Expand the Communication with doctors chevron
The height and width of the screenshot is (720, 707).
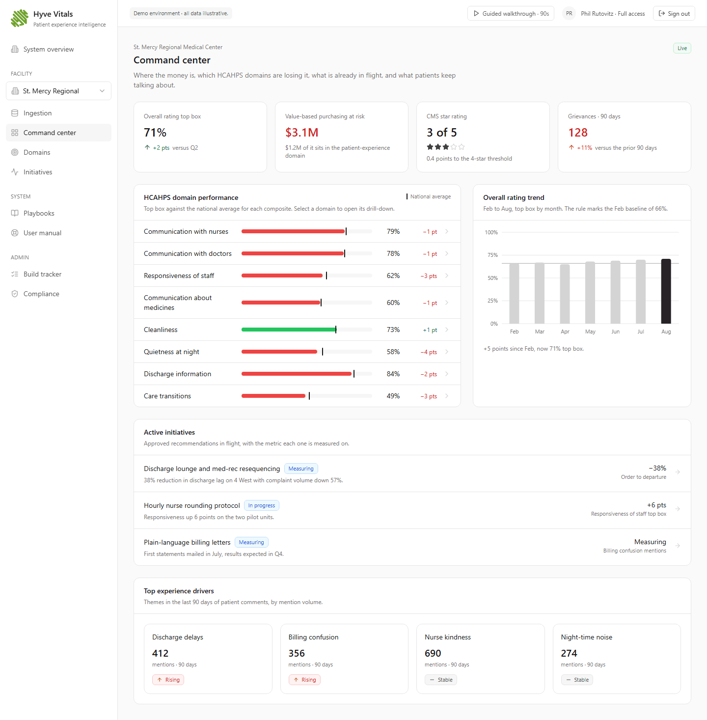click(x=447, y=253)
